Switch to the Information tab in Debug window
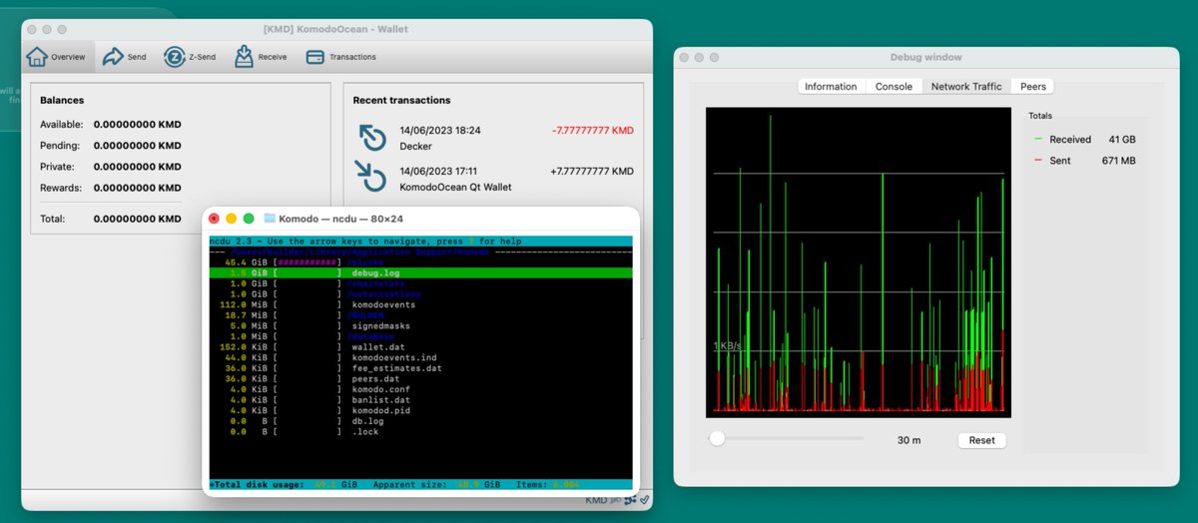Image resolution: width=1198 pixels, height=523 pixels. point(831,87)
